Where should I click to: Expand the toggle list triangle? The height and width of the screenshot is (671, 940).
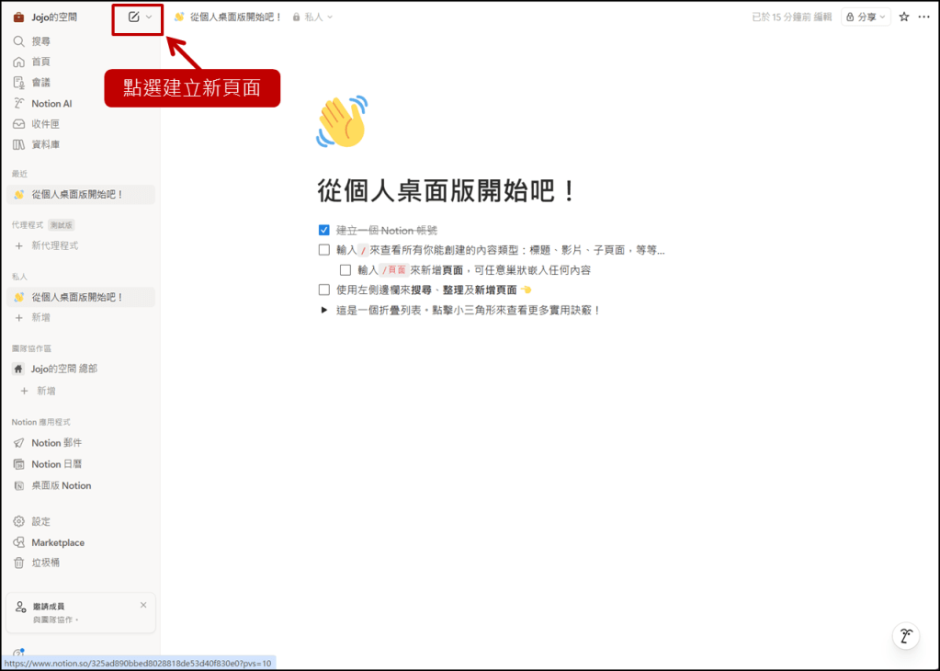click(323, 310)
